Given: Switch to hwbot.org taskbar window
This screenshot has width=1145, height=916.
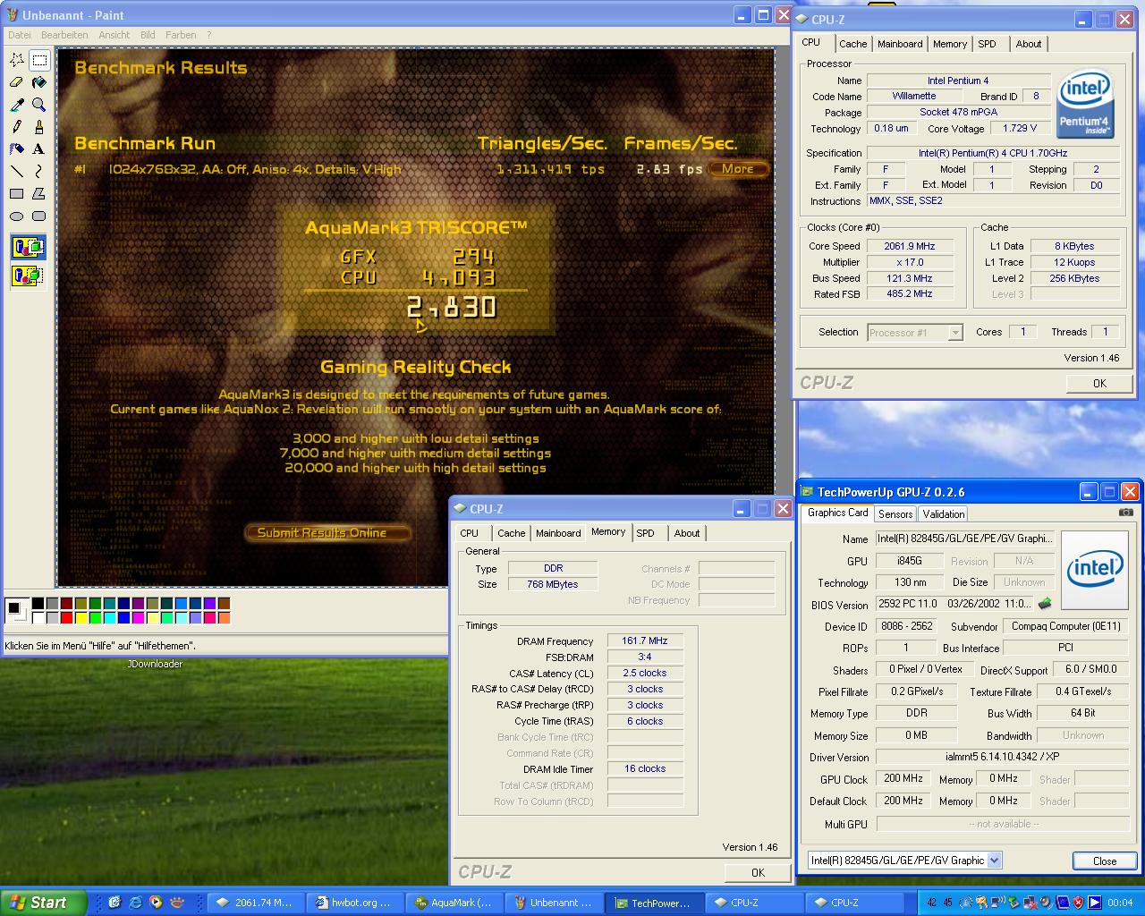Looking at the screenshot, I should [x=355, y=903].
